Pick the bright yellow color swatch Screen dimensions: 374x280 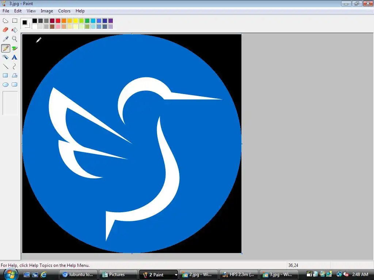pos(76,21)
